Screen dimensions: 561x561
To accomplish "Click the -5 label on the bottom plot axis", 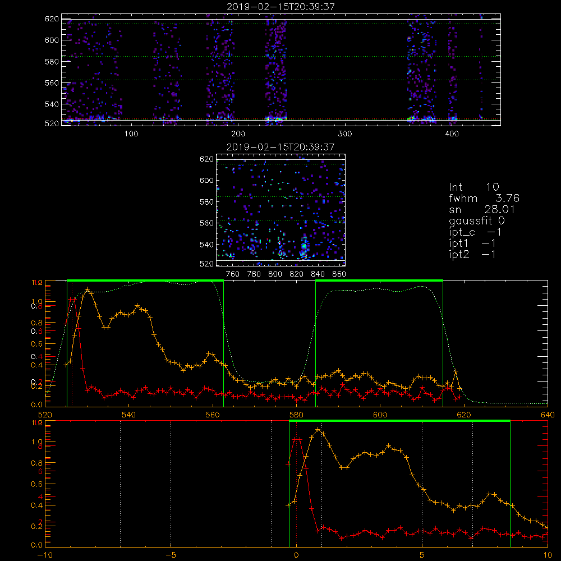I will tap(171, 555).
